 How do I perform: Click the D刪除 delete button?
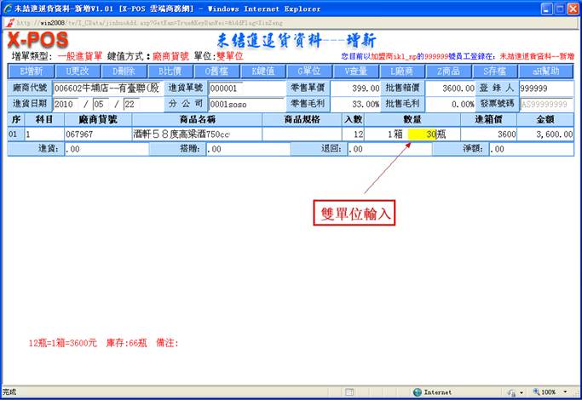pyautogui.click(x=124, y=71)
